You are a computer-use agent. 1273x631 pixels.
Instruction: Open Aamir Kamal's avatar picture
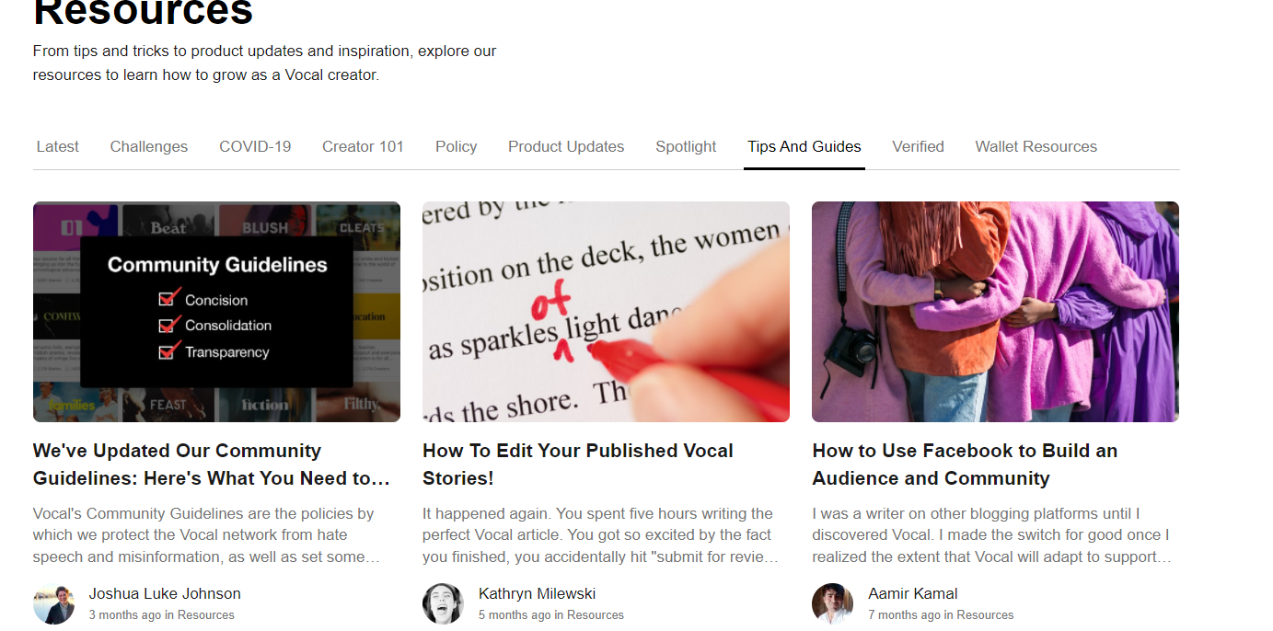tap(832, 603)
